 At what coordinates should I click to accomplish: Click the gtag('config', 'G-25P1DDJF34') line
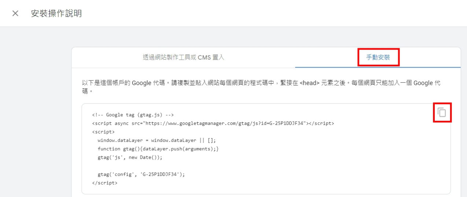pyautogui.click(x=141, y=174)
